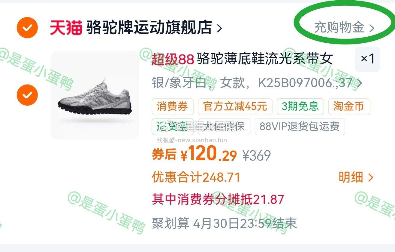Viewport: 395px width, 252px height.
Task: Click the 券后 ¥120.29 price
Action: 194,155
